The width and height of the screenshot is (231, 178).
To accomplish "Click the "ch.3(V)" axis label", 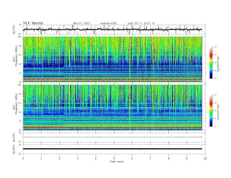I will point(14,138).
